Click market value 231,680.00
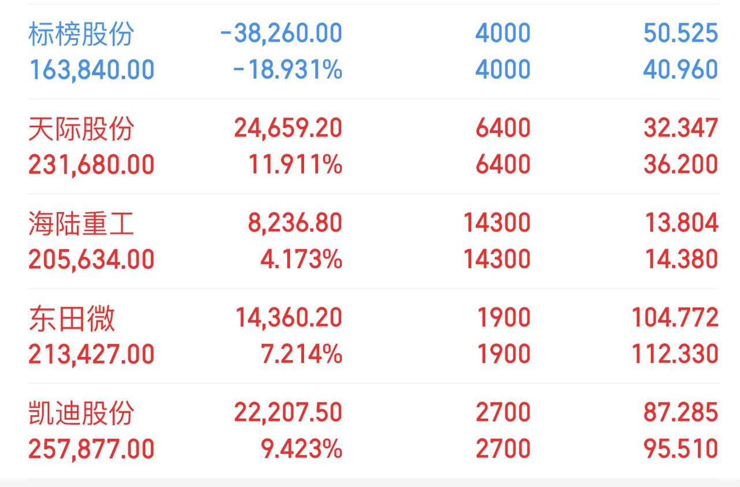 pyautogui.click(x=91, y=165)
